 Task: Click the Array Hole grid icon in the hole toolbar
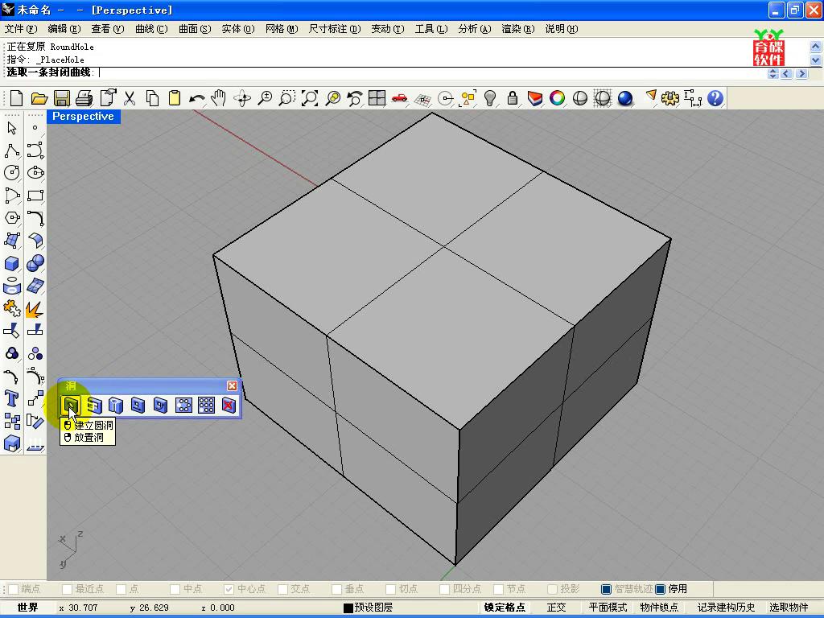(206, 406)
